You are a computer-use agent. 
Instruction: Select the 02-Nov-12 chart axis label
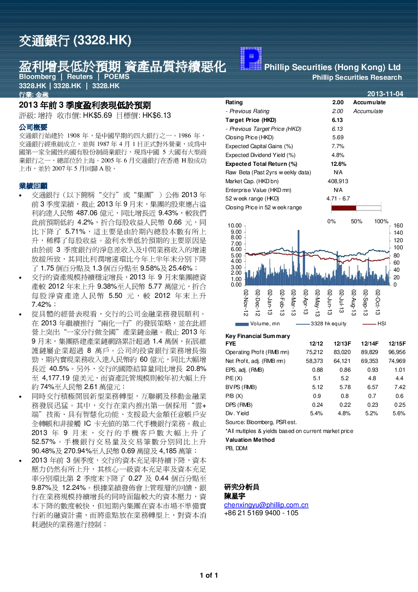(246, 303)
